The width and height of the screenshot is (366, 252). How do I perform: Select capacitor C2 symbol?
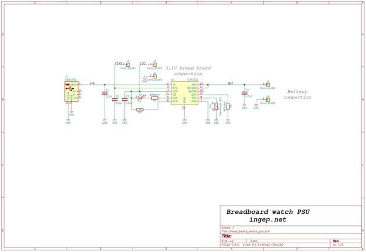pos(114,100)
